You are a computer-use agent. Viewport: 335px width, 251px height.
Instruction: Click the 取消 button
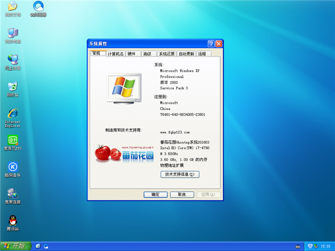[182, 195]
